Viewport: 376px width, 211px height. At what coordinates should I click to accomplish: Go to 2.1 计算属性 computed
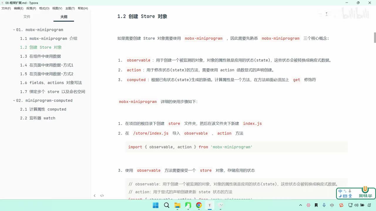tap(43, 109)
